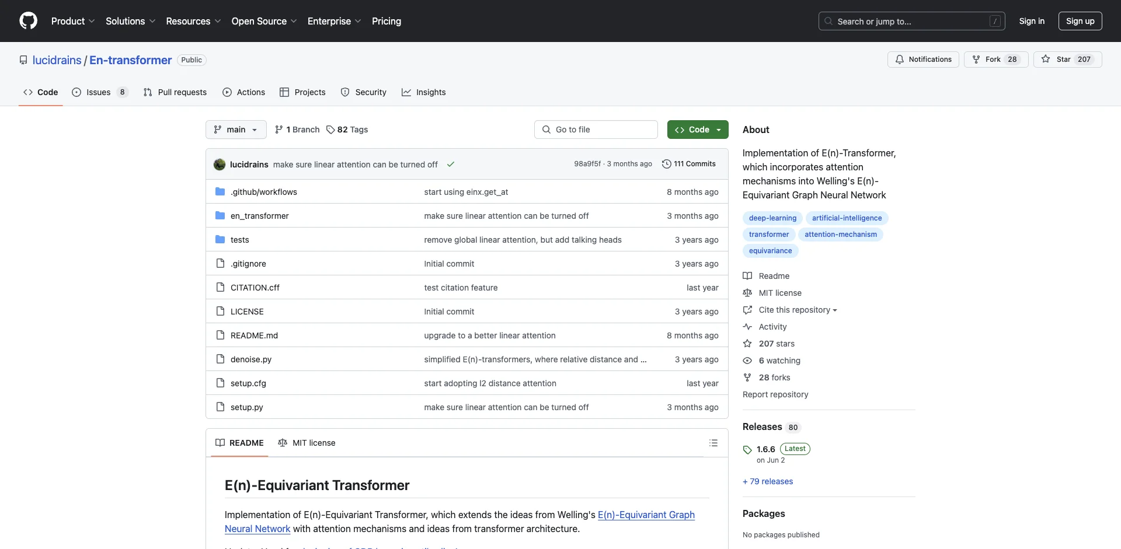
Task: Expand the Resources menu
Action: pyautogui.click(x=193, y=21)
